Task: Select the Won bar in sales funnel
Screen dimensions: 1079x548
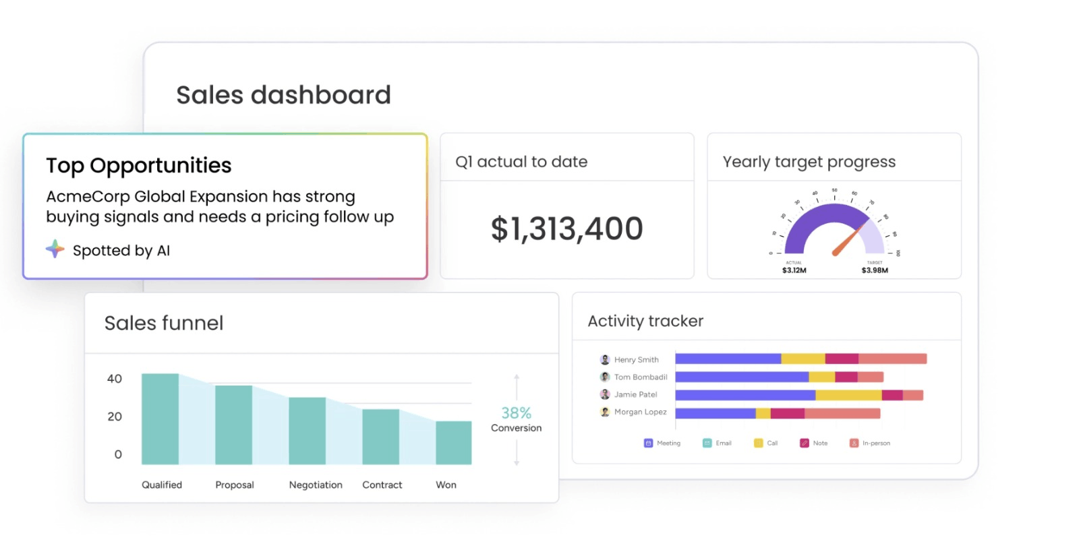Action: (x=453, y=442)
